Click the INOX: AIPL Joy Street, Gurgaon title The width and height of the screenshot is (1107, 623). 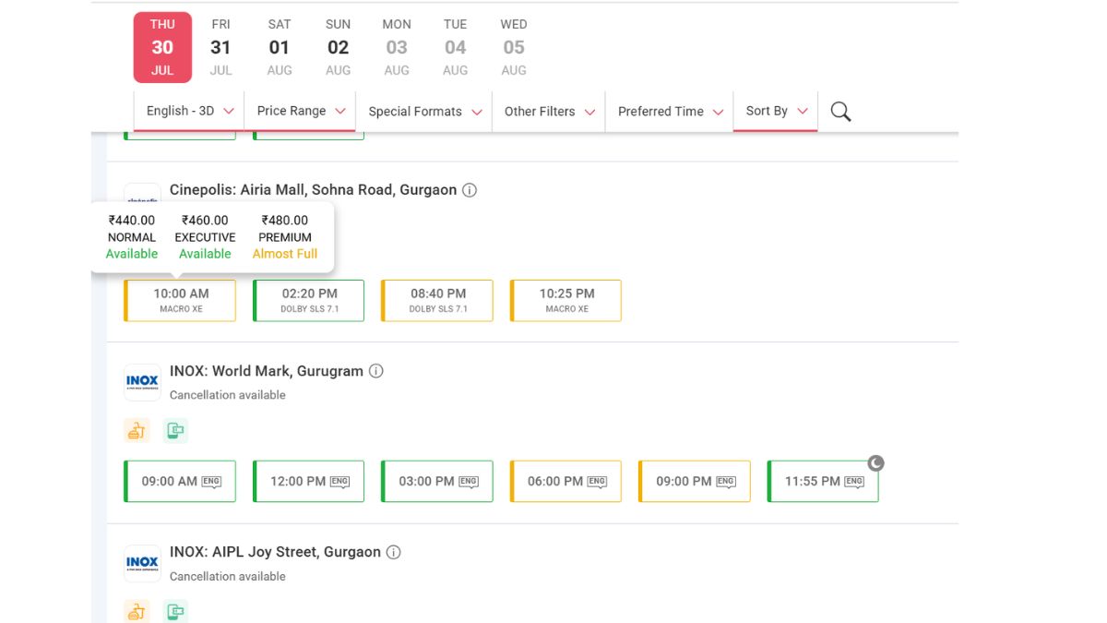[275, 552]
